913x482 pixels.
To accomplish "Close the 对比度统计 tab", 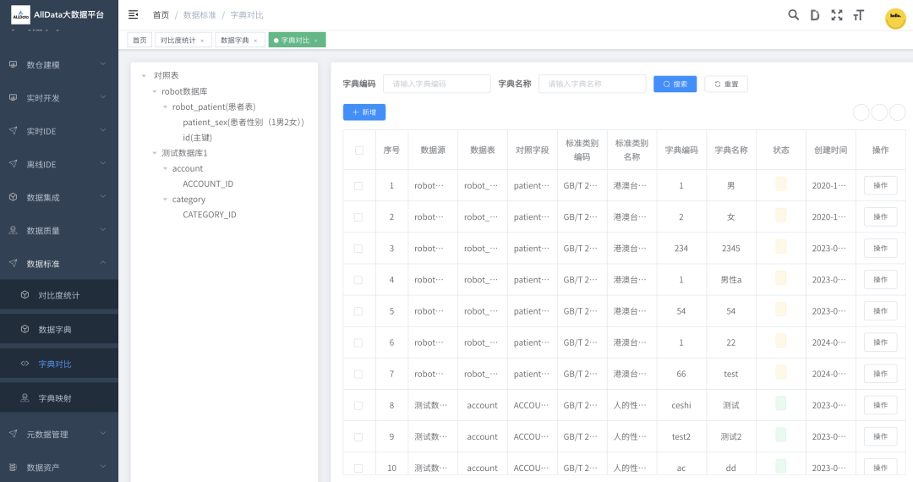I will click(x=202, y=41).
